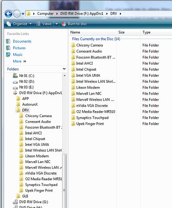The image size is (172, 208).
Task: Open Documents favorite link
Action: tap(22, 41)
